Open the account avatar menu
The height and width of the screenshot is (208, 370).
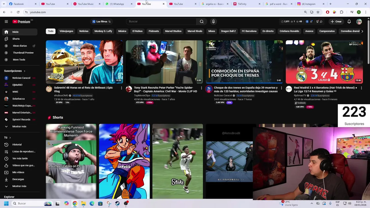[359, 21]
